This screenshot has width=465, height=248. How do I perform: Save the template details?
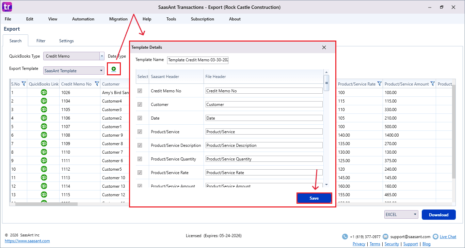[x=314, y=198]
